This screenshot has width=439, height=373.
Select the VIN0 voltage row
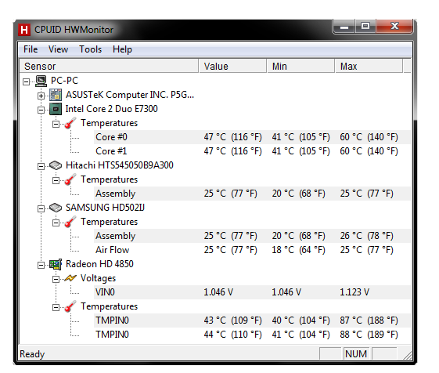point(252,292)
